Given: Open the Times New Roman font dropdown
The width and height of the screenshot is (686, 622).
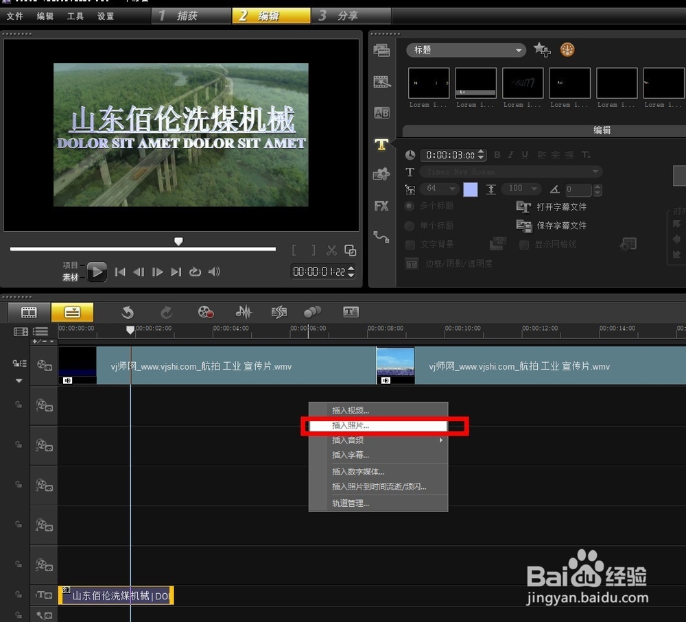Looking at the screenshot, I should (x=511, y=172).
